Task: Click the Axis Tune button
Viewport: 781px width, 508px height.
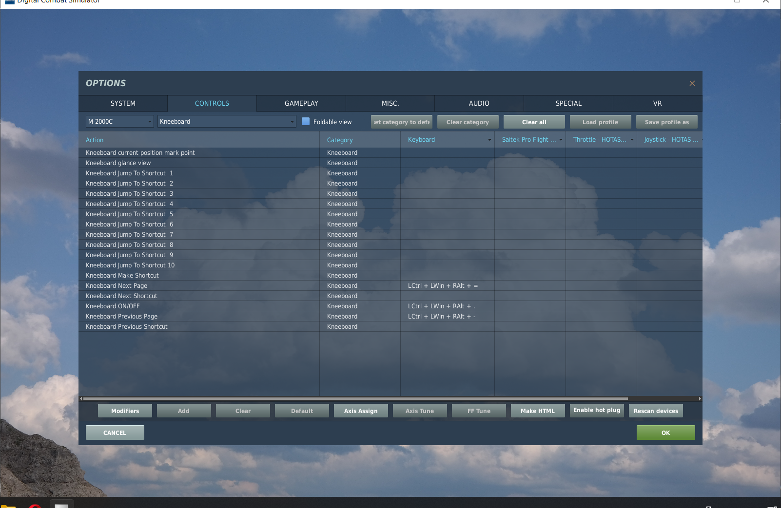Action: click(x=420, y=411)
